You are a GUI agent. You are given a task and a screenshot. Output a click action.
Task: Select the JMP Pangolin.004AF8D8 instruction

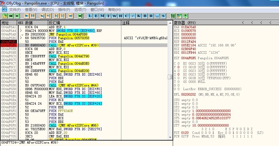pyautogui.click(x=68, y=34)
